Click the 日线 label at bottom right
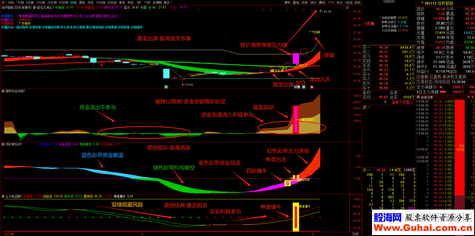475x236 pixels. 355,234
